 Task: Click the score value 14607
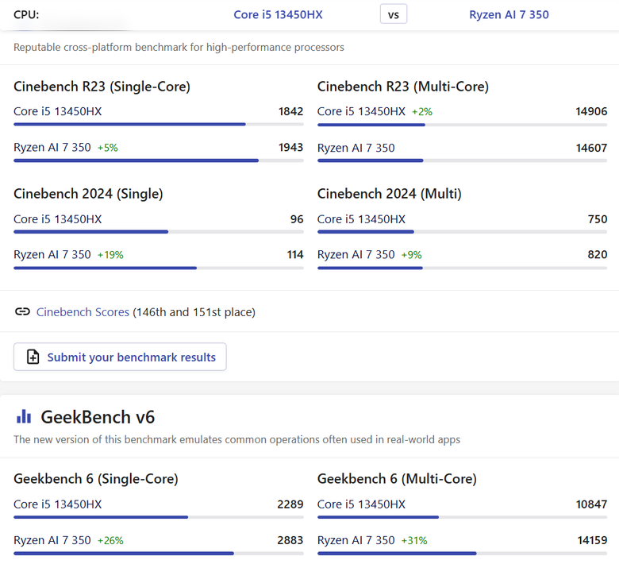point(591,148)
